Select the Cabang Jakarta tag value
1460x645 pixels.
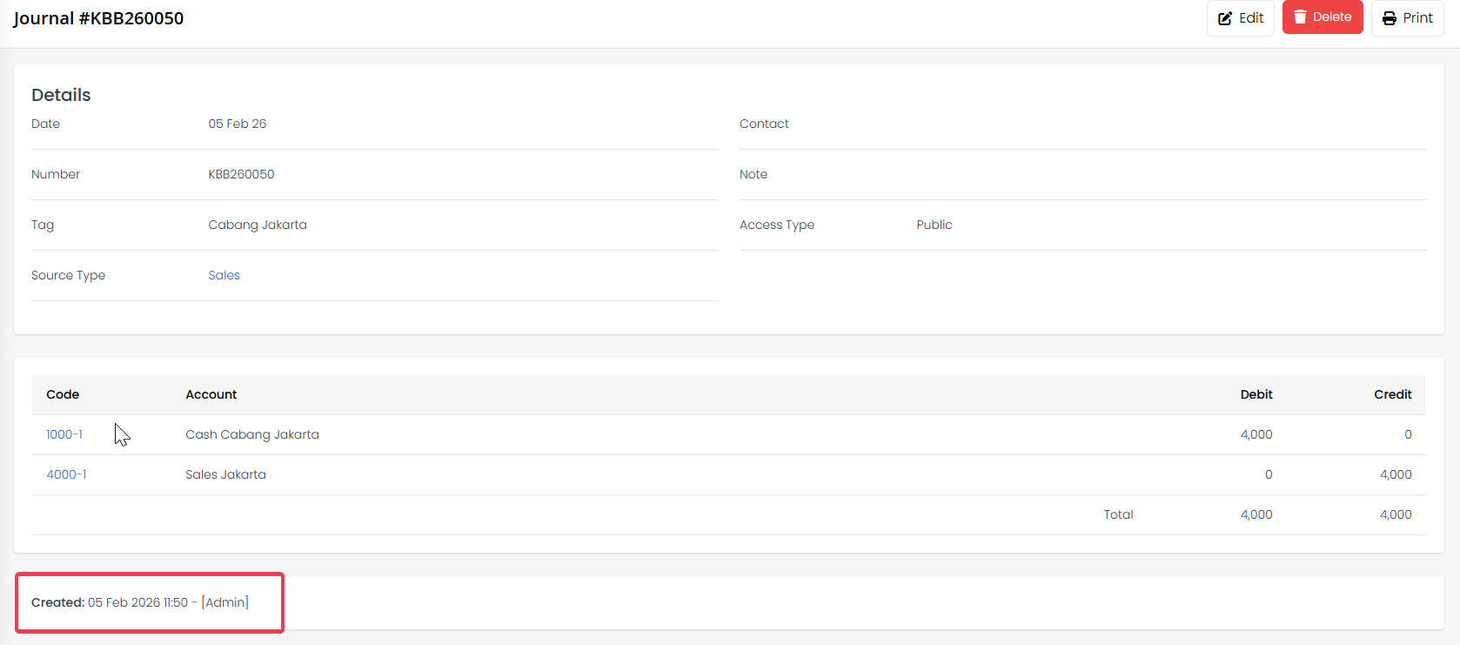click(x=258, y=225)
